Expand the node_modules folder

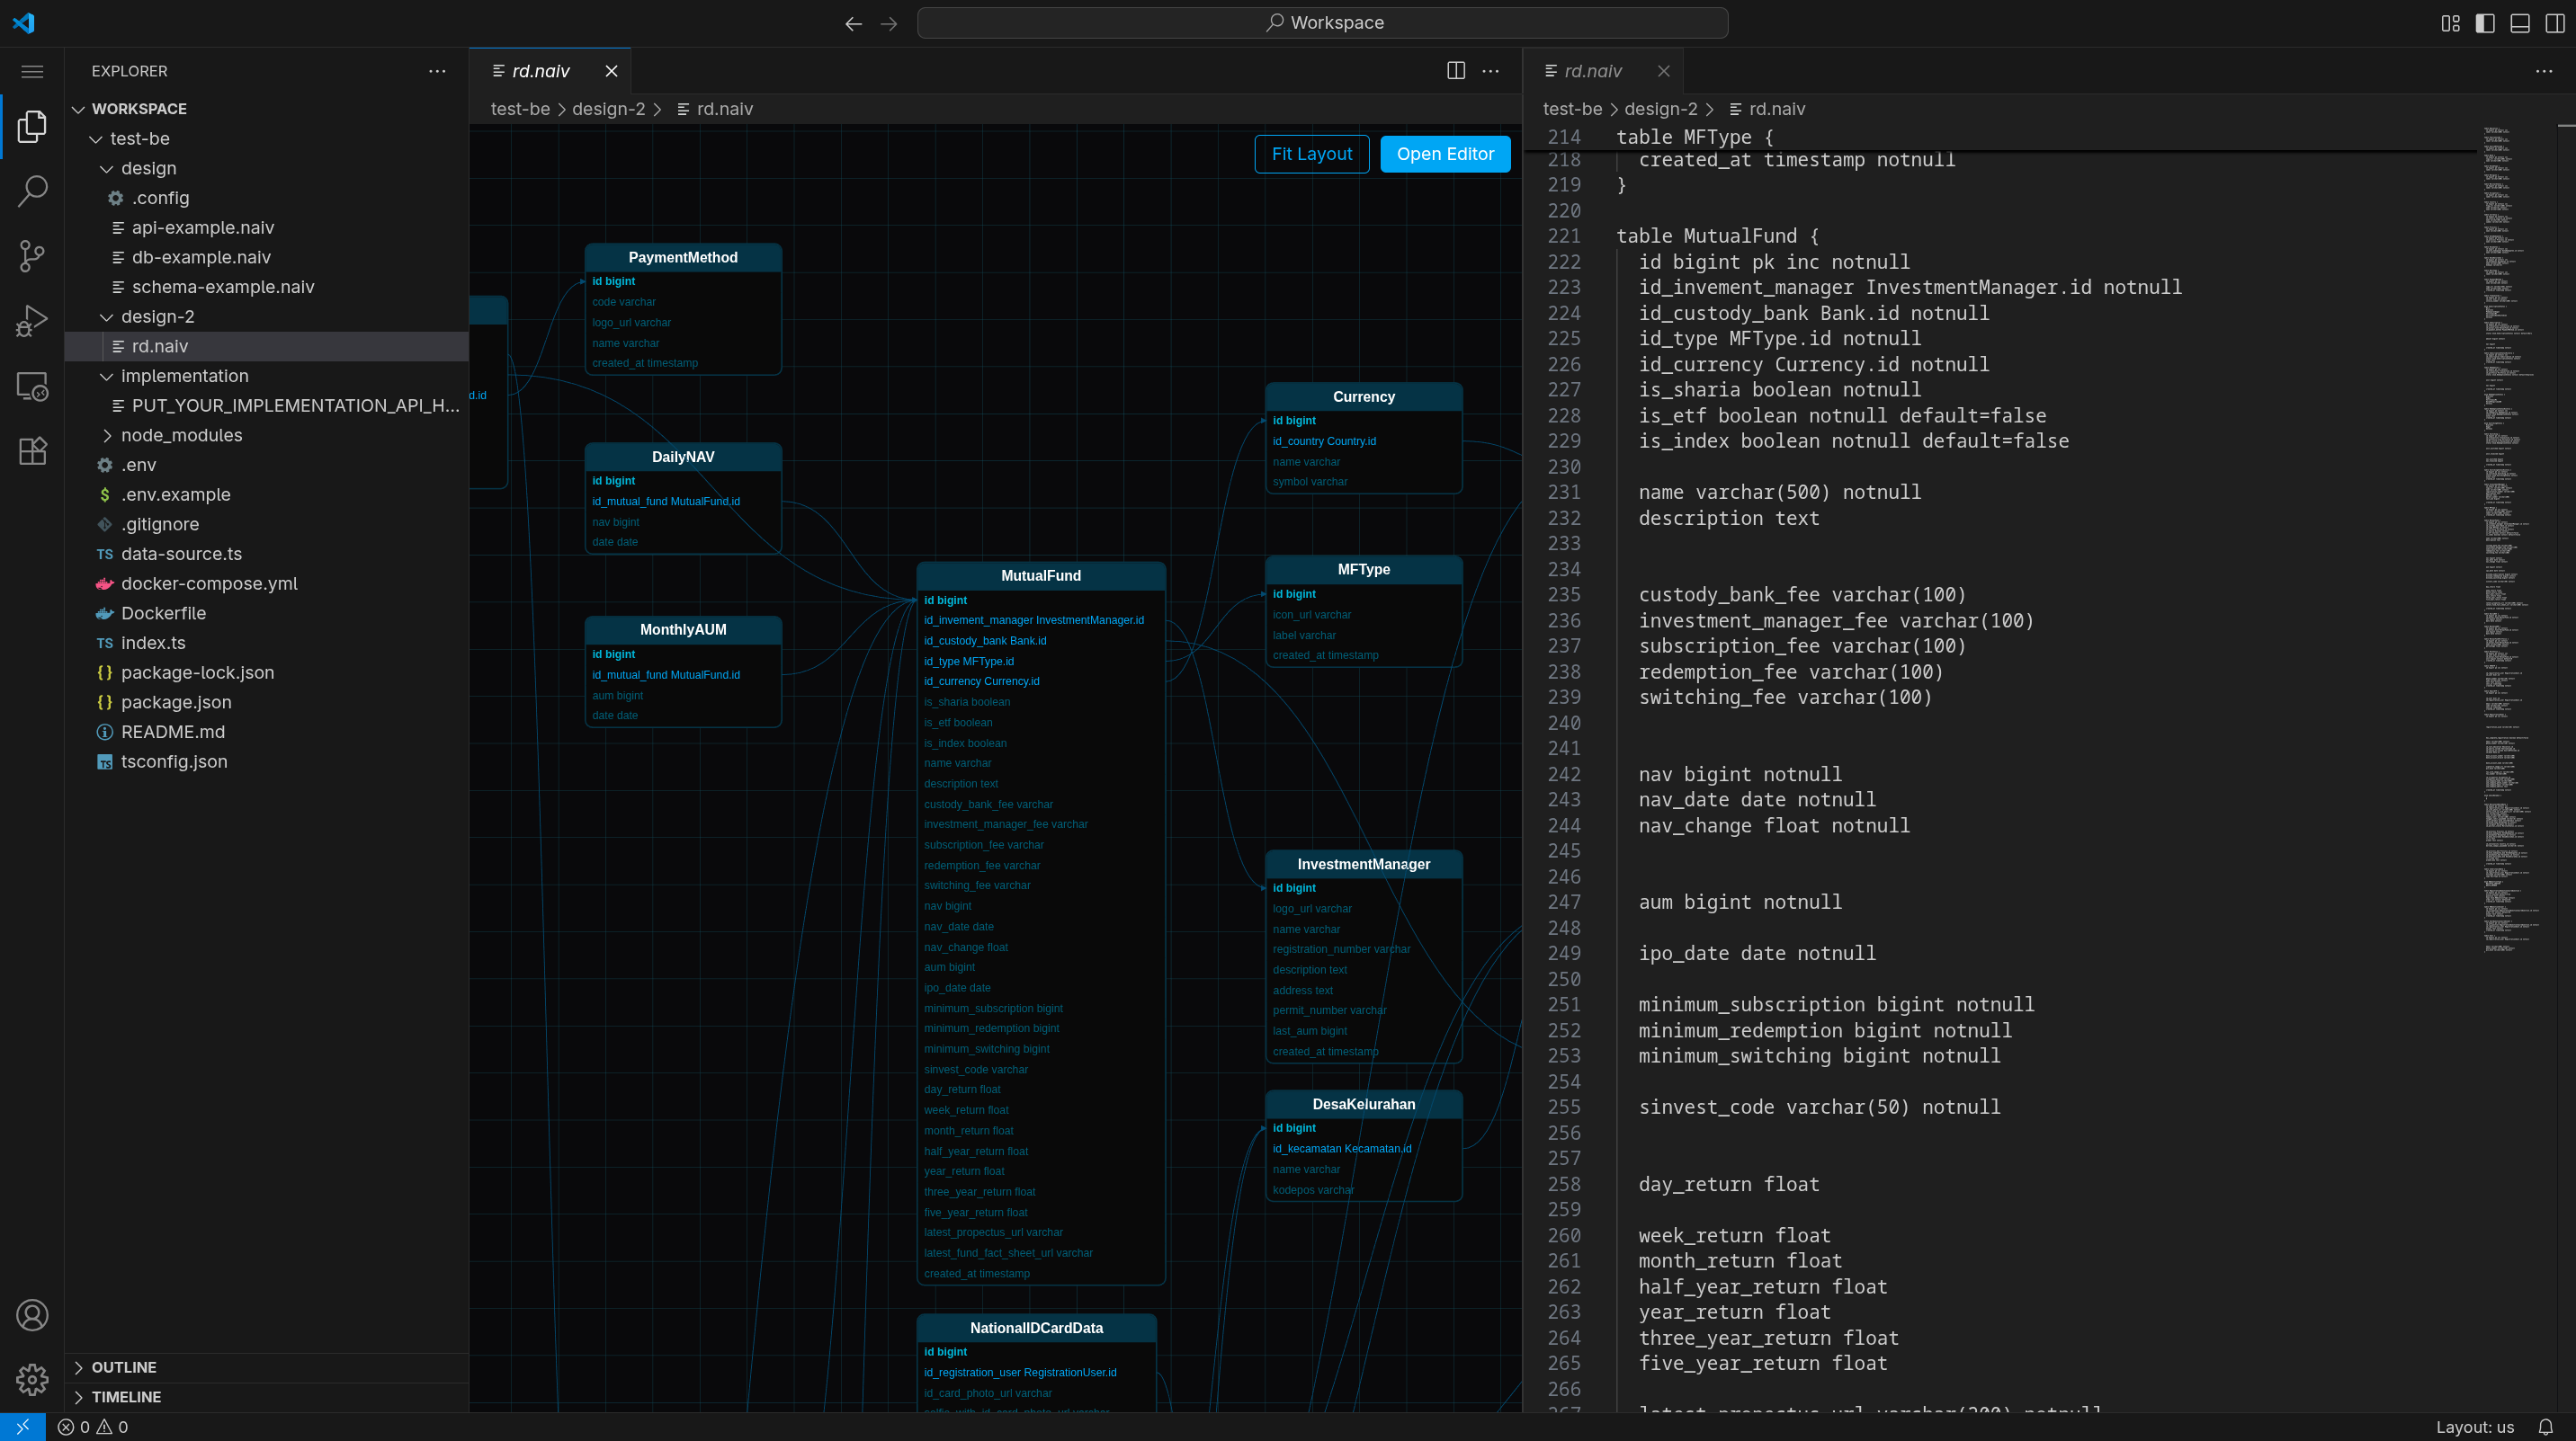point(182,435)
